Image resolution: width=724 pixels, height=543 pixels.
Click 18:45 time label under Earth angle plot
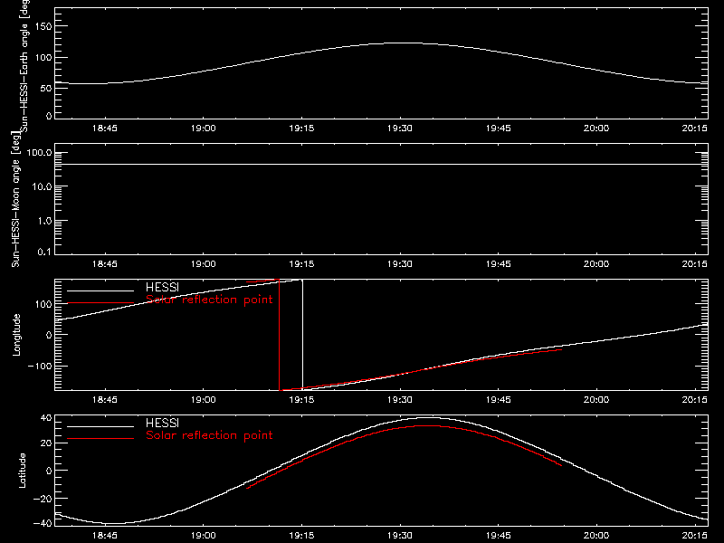[105, 129]
